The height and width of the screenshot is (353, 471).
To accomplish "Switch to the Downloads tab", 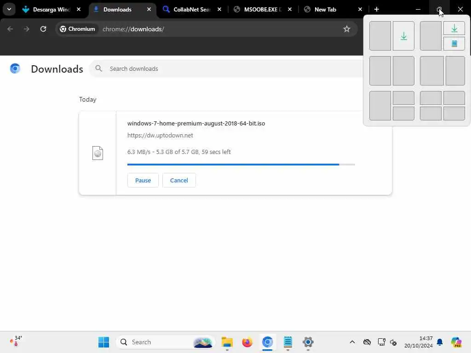I will [122, 10].
